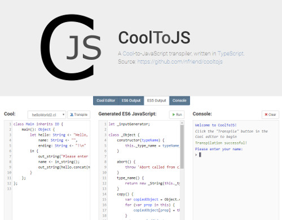Click 'let _inputGenerator;' in JavaScript pane
The height and width of the screenshot is (220, 282).
(129, 124)
